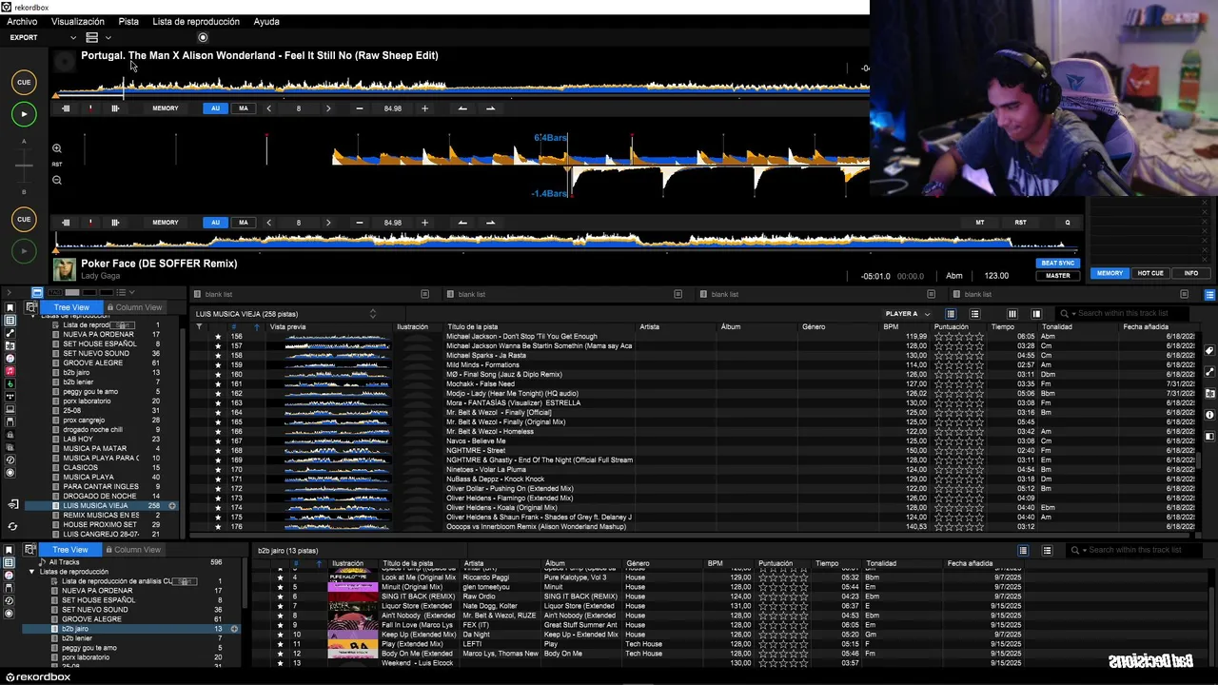Click upper deck next cue icon
This screenshot has width=1218, height=685.
115,108
